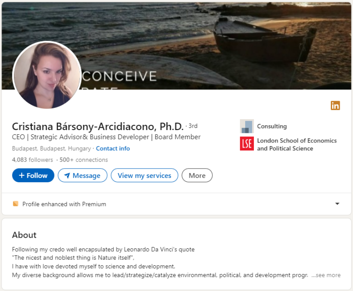Click the Consulting company logo icon
Screen dimensions: 353x291
click(x=247, y=126)
